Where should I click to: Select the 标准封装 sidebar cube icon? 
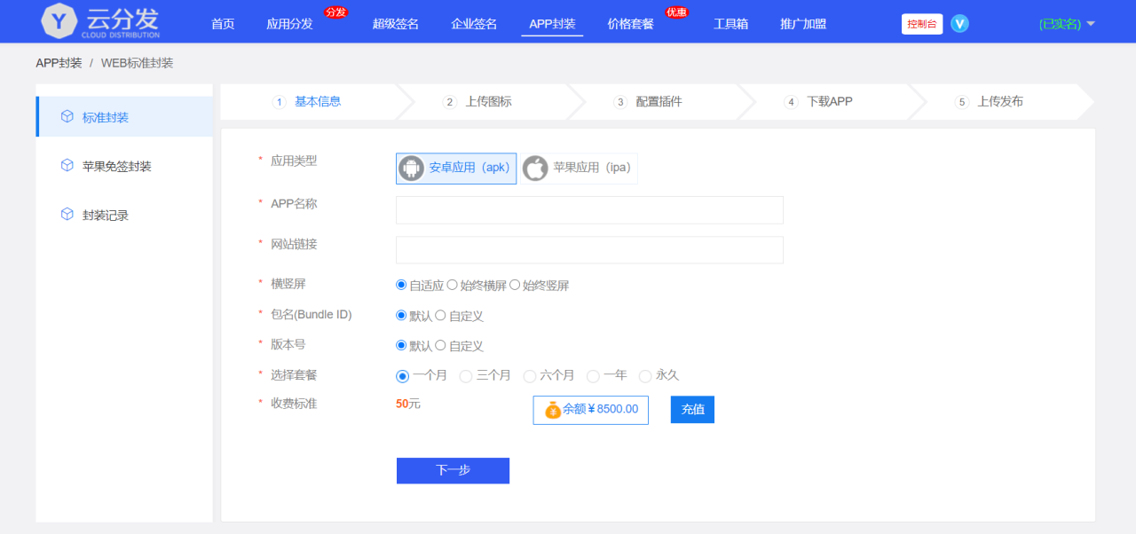point(67,116)
